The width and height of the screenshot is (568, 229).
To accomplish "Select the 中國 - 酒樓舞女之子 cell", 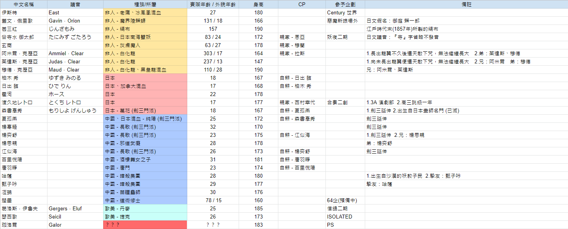I will point(145,160).
